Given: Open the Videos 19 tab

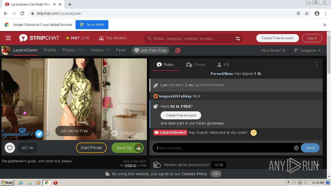Looking at the screenshot, I should pyautogui.click(x=100, y=50).
